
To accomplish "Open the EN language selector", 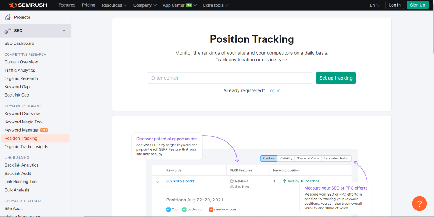I will point(375,5).
